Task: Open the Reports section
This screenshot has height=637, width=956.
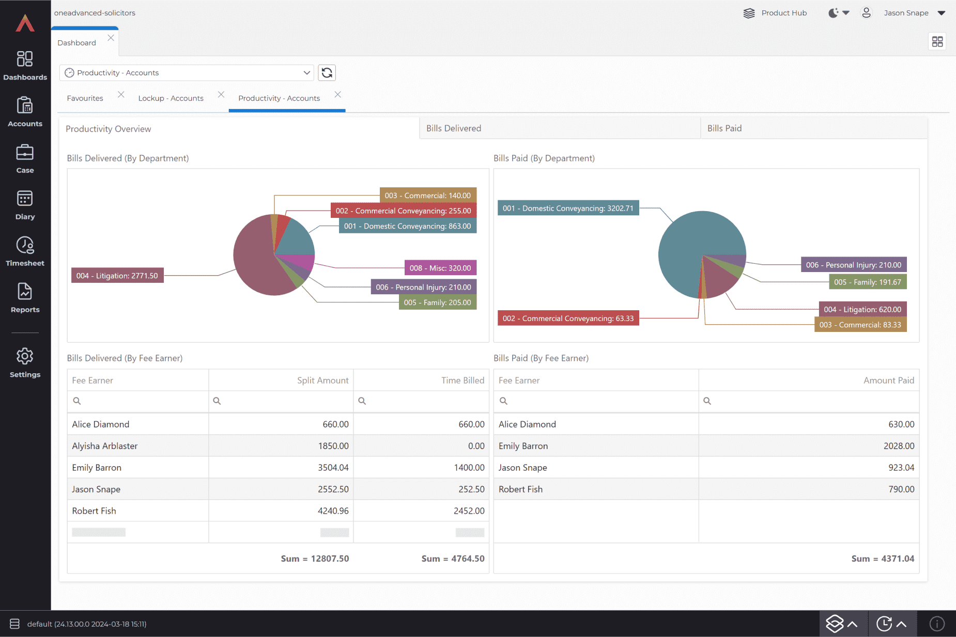Action: [25, 298]
